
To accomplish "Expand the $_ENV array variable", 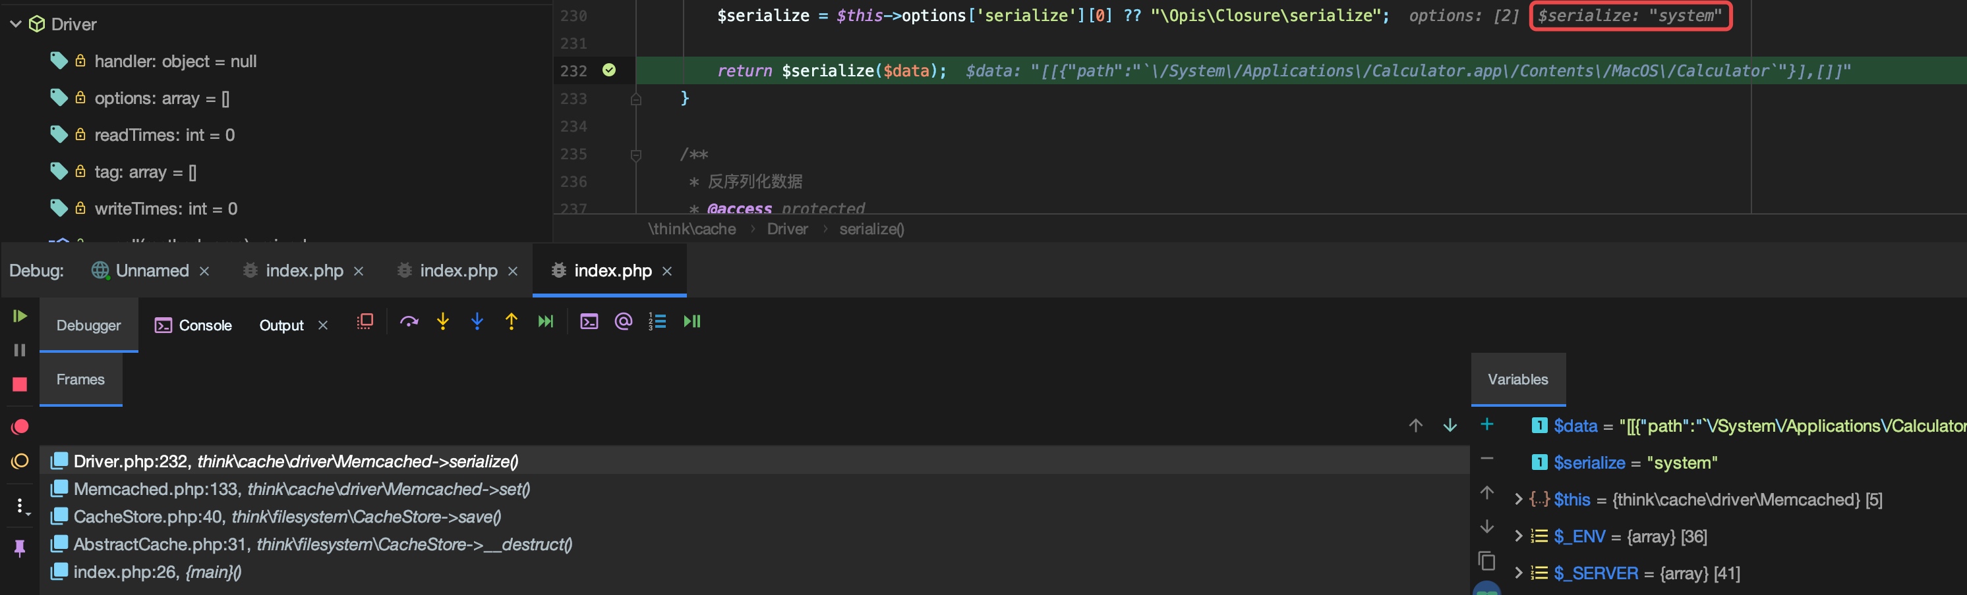I will click(x=1518, y=536).
